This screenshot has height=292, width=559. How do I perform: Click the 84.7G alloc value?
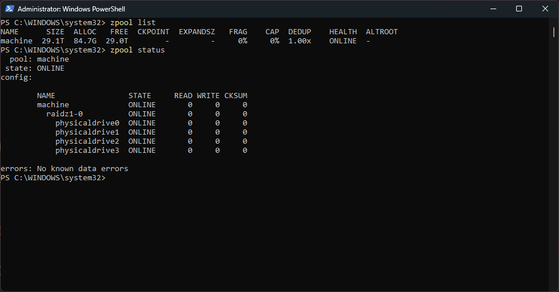85,41
